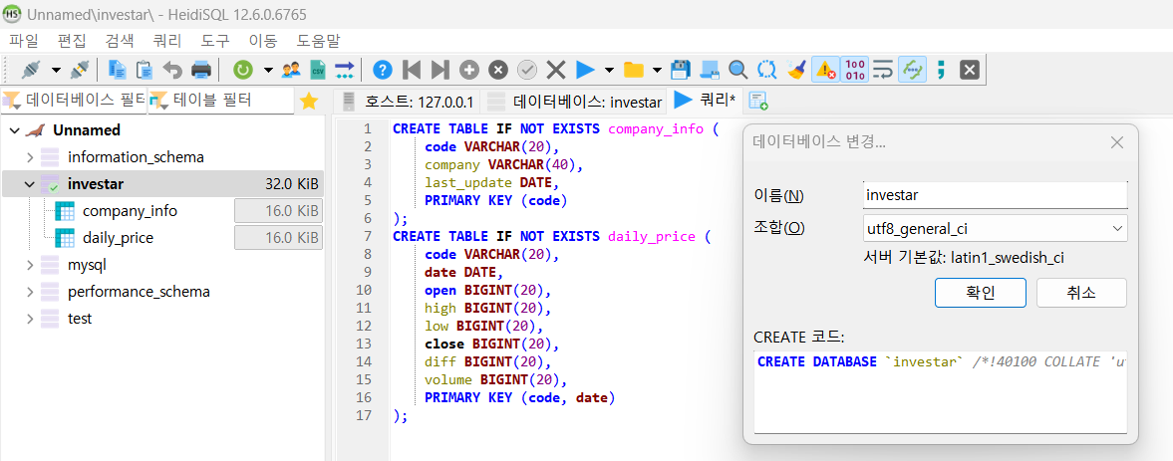Run the SQL query with the blue play button
This screenshot has width=1173, height=461.
(585, 70)
